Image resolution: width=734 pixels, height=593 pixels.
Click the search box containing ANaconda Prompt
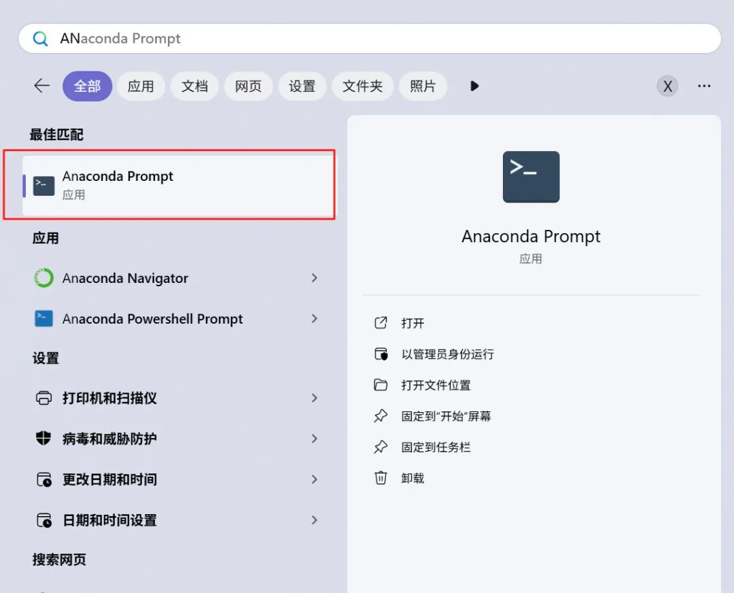(x=369, y=38)
